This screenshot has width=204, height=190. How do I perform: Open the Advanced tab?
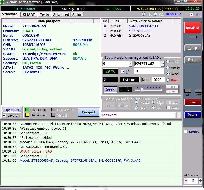click(x=61, y=15)
